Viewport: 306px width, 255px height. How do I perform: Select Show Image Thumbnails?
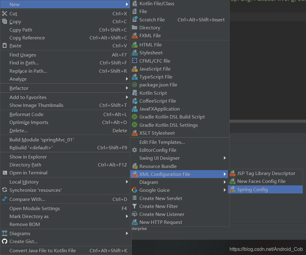[x=65, y=105]
